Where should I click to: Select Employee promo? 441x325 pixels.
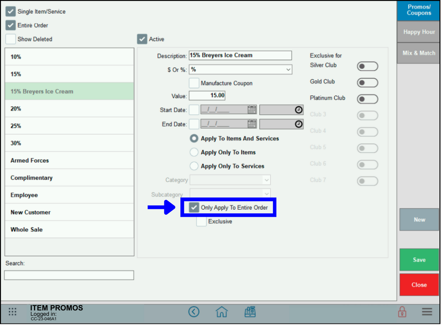coord(69,195)
